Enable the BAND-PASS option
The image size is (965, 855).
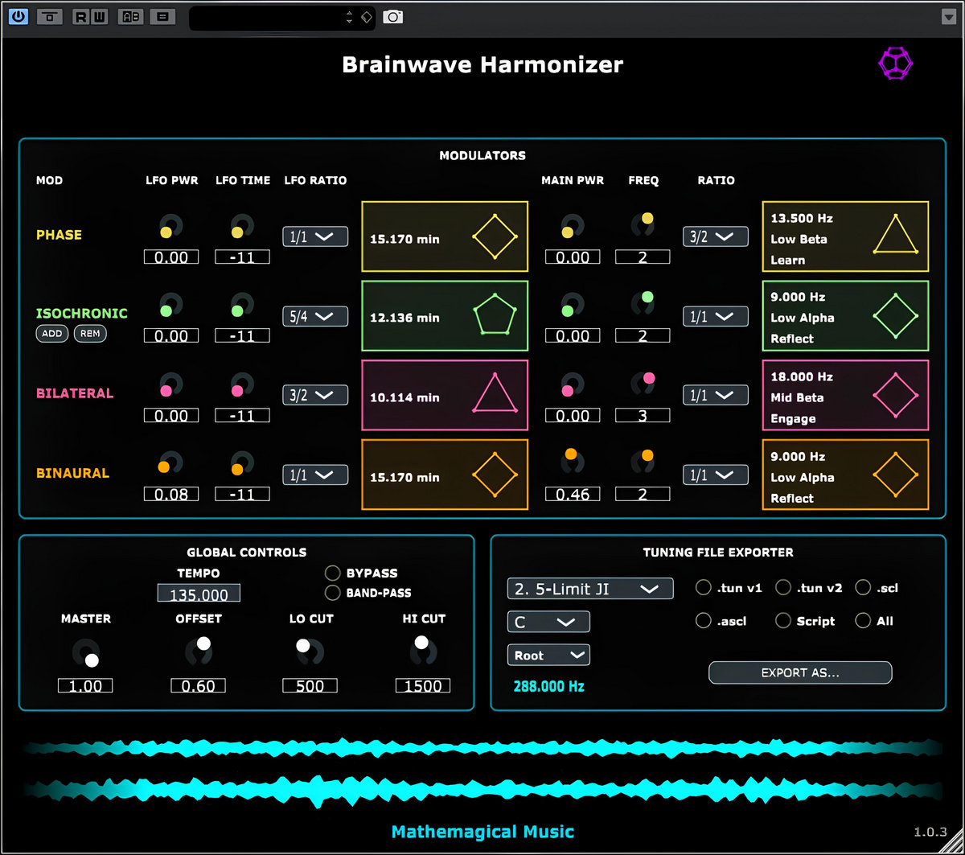(332, 593)
